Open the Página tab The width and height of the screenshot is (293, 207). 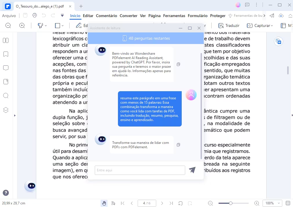point(154,16)
